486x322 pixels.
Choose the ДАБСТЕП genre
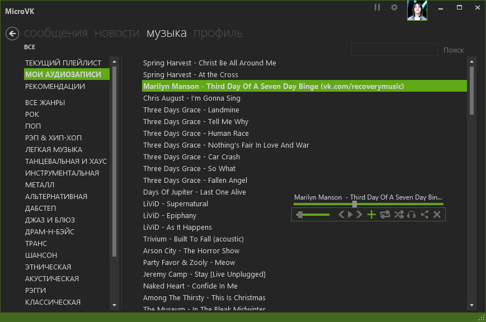click(x=40, y=209)
